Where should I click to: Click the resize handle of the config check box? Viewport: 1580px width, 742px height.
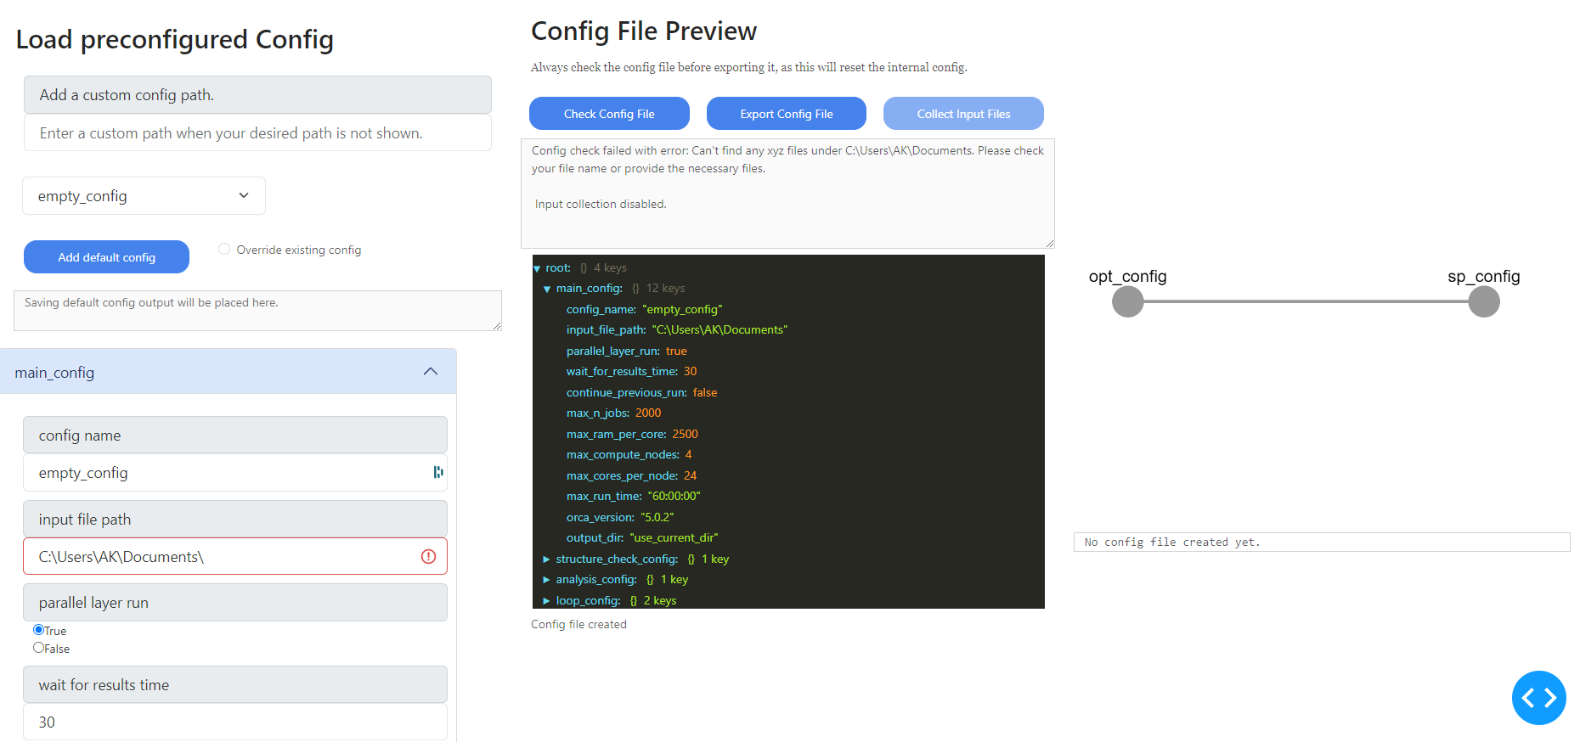(1049, 243)
